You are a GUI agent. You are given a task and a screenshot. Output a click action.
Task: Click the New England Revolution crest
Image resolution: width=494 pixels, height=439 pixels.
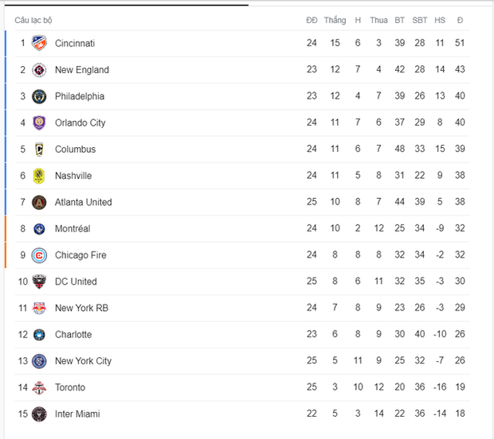point(39,70)
